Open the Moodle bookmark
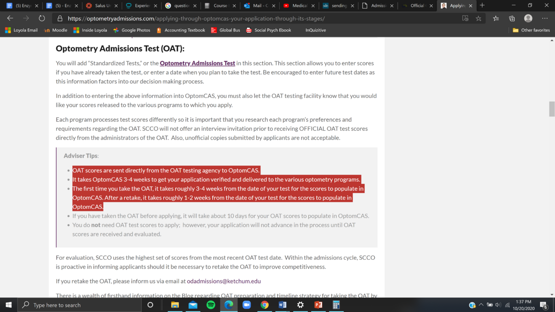The image size is (555, 312). 55,30
